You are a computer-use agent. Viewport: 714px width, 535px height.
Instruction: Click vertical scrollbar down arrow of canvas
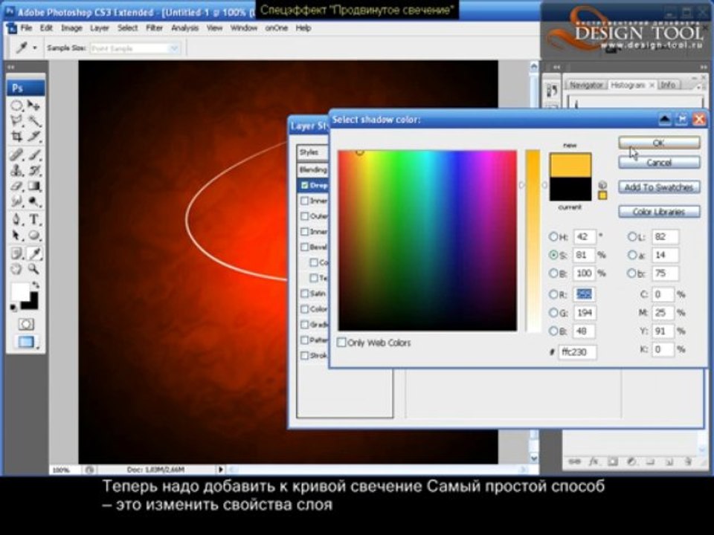click(534, 458)
